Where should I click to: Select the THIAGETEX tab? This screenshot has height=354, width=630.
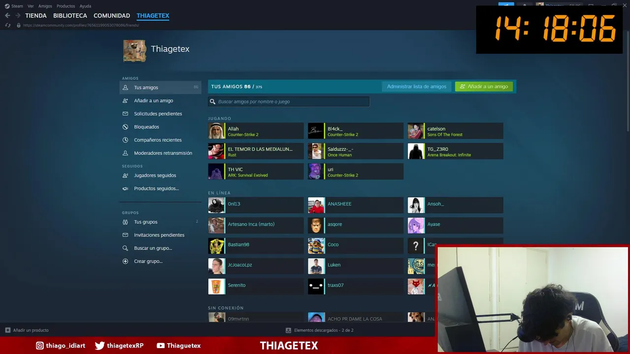point(153,16)
